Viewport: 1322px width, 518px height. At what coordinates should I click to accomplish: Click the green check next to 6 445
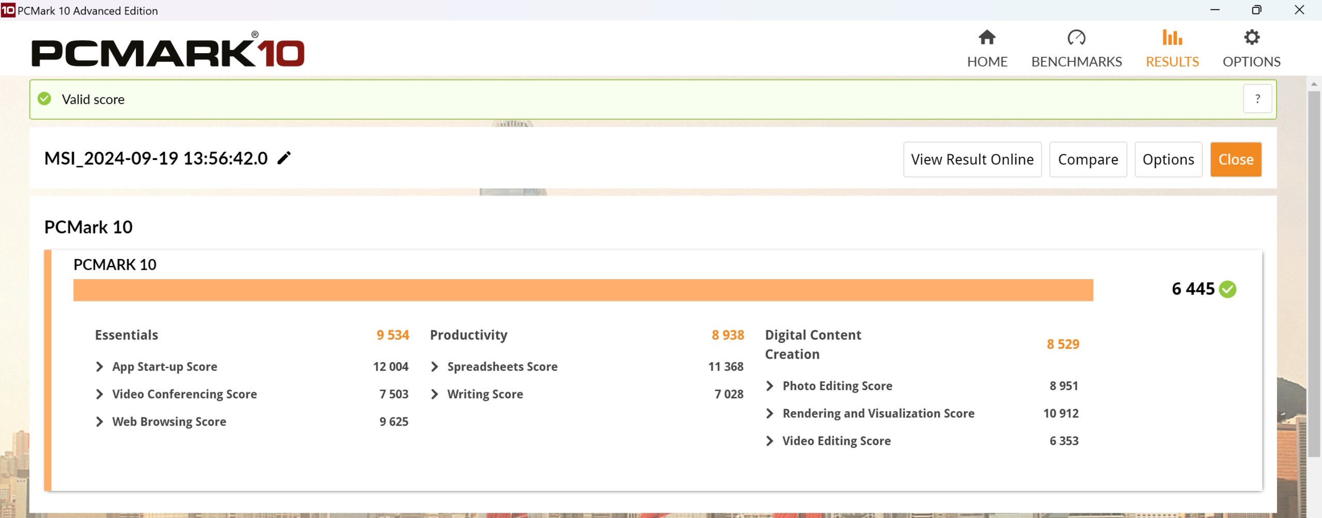coord(1227,289)
